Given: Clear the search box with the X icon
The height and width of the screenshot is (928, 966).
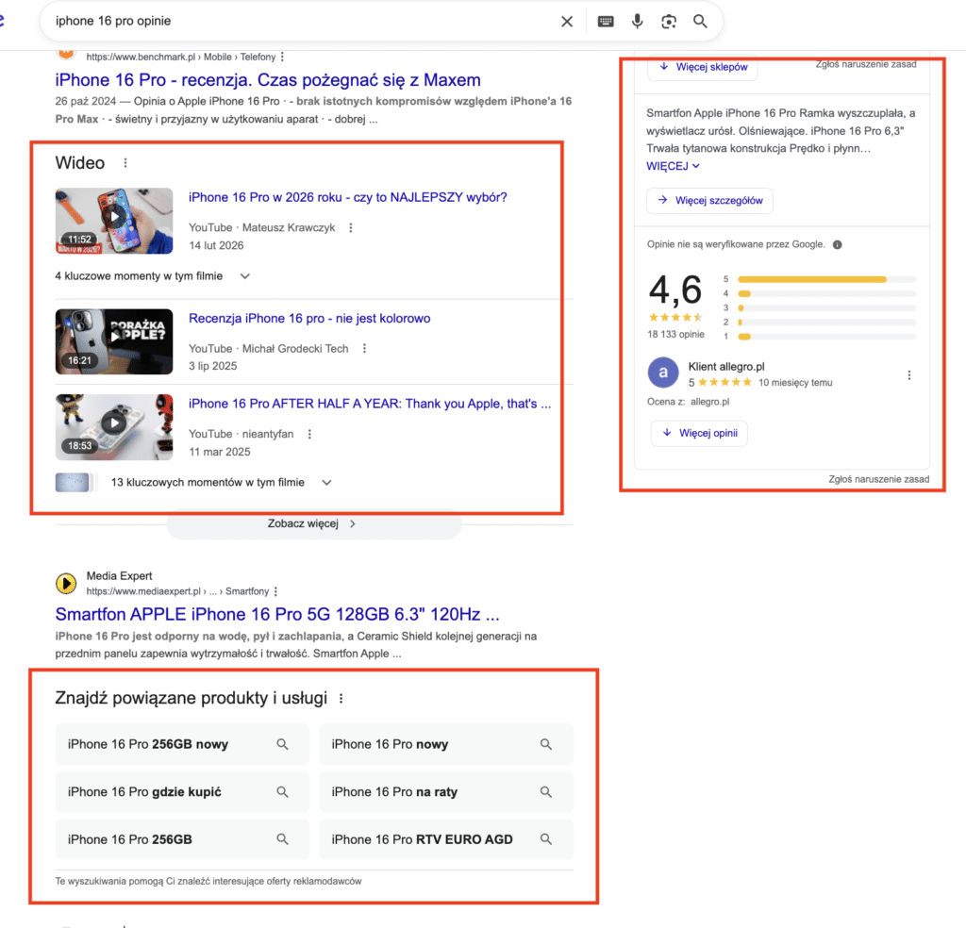Looking at the screenshot, I should click(567, 22).
